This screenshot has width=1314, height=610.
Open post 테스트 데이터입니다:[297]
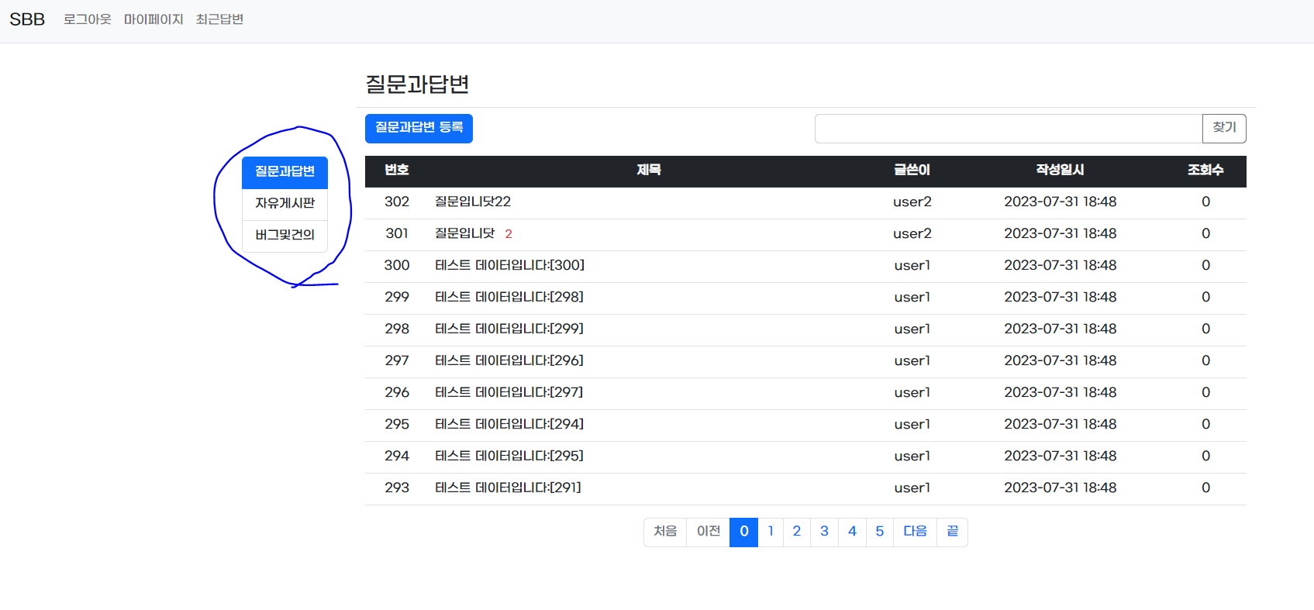pos(509,392)
